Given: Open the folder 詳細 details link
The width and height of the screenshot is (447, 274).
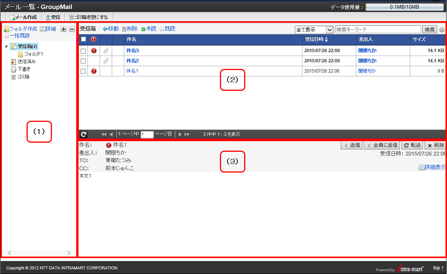Looking at the screenshot, I should click(x=48, y=29).
